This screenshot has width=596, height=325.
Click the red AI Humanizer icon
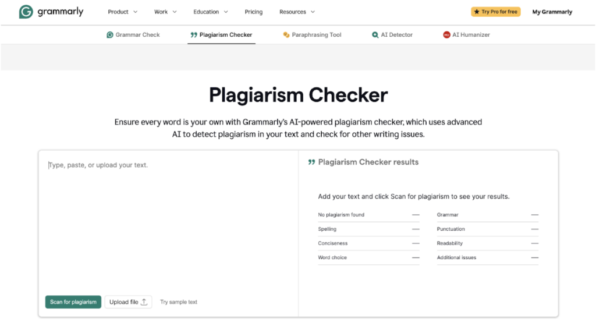click(446, 34)
